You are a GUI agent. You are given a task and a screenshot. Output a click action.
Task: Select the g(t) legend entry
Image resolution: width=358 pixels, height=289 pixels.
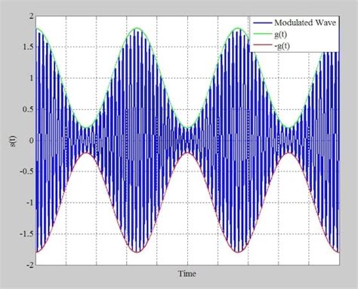(x=280, y=35)
